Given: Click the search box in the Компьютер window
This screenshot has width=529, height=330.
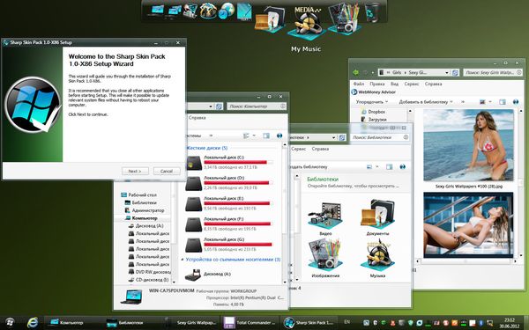Looking at the screenshot, I should pos(257,106).
